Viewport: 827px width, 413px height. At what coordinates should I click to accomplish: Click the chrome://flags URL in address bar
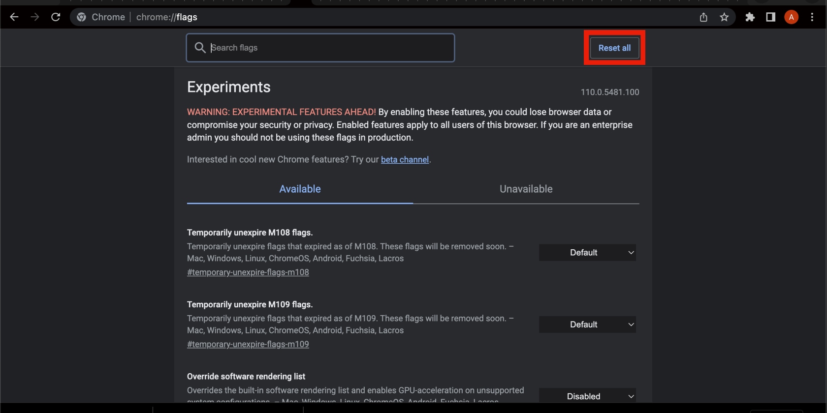167,17
